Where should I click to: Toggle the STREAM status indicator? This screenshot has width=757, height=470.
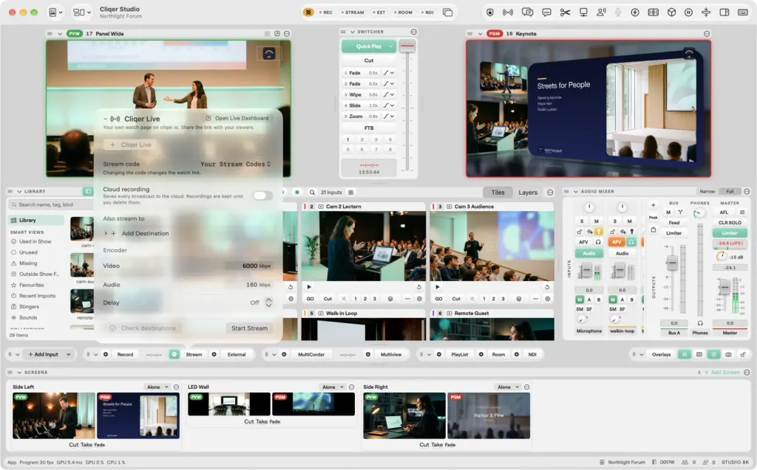[353, 13]
